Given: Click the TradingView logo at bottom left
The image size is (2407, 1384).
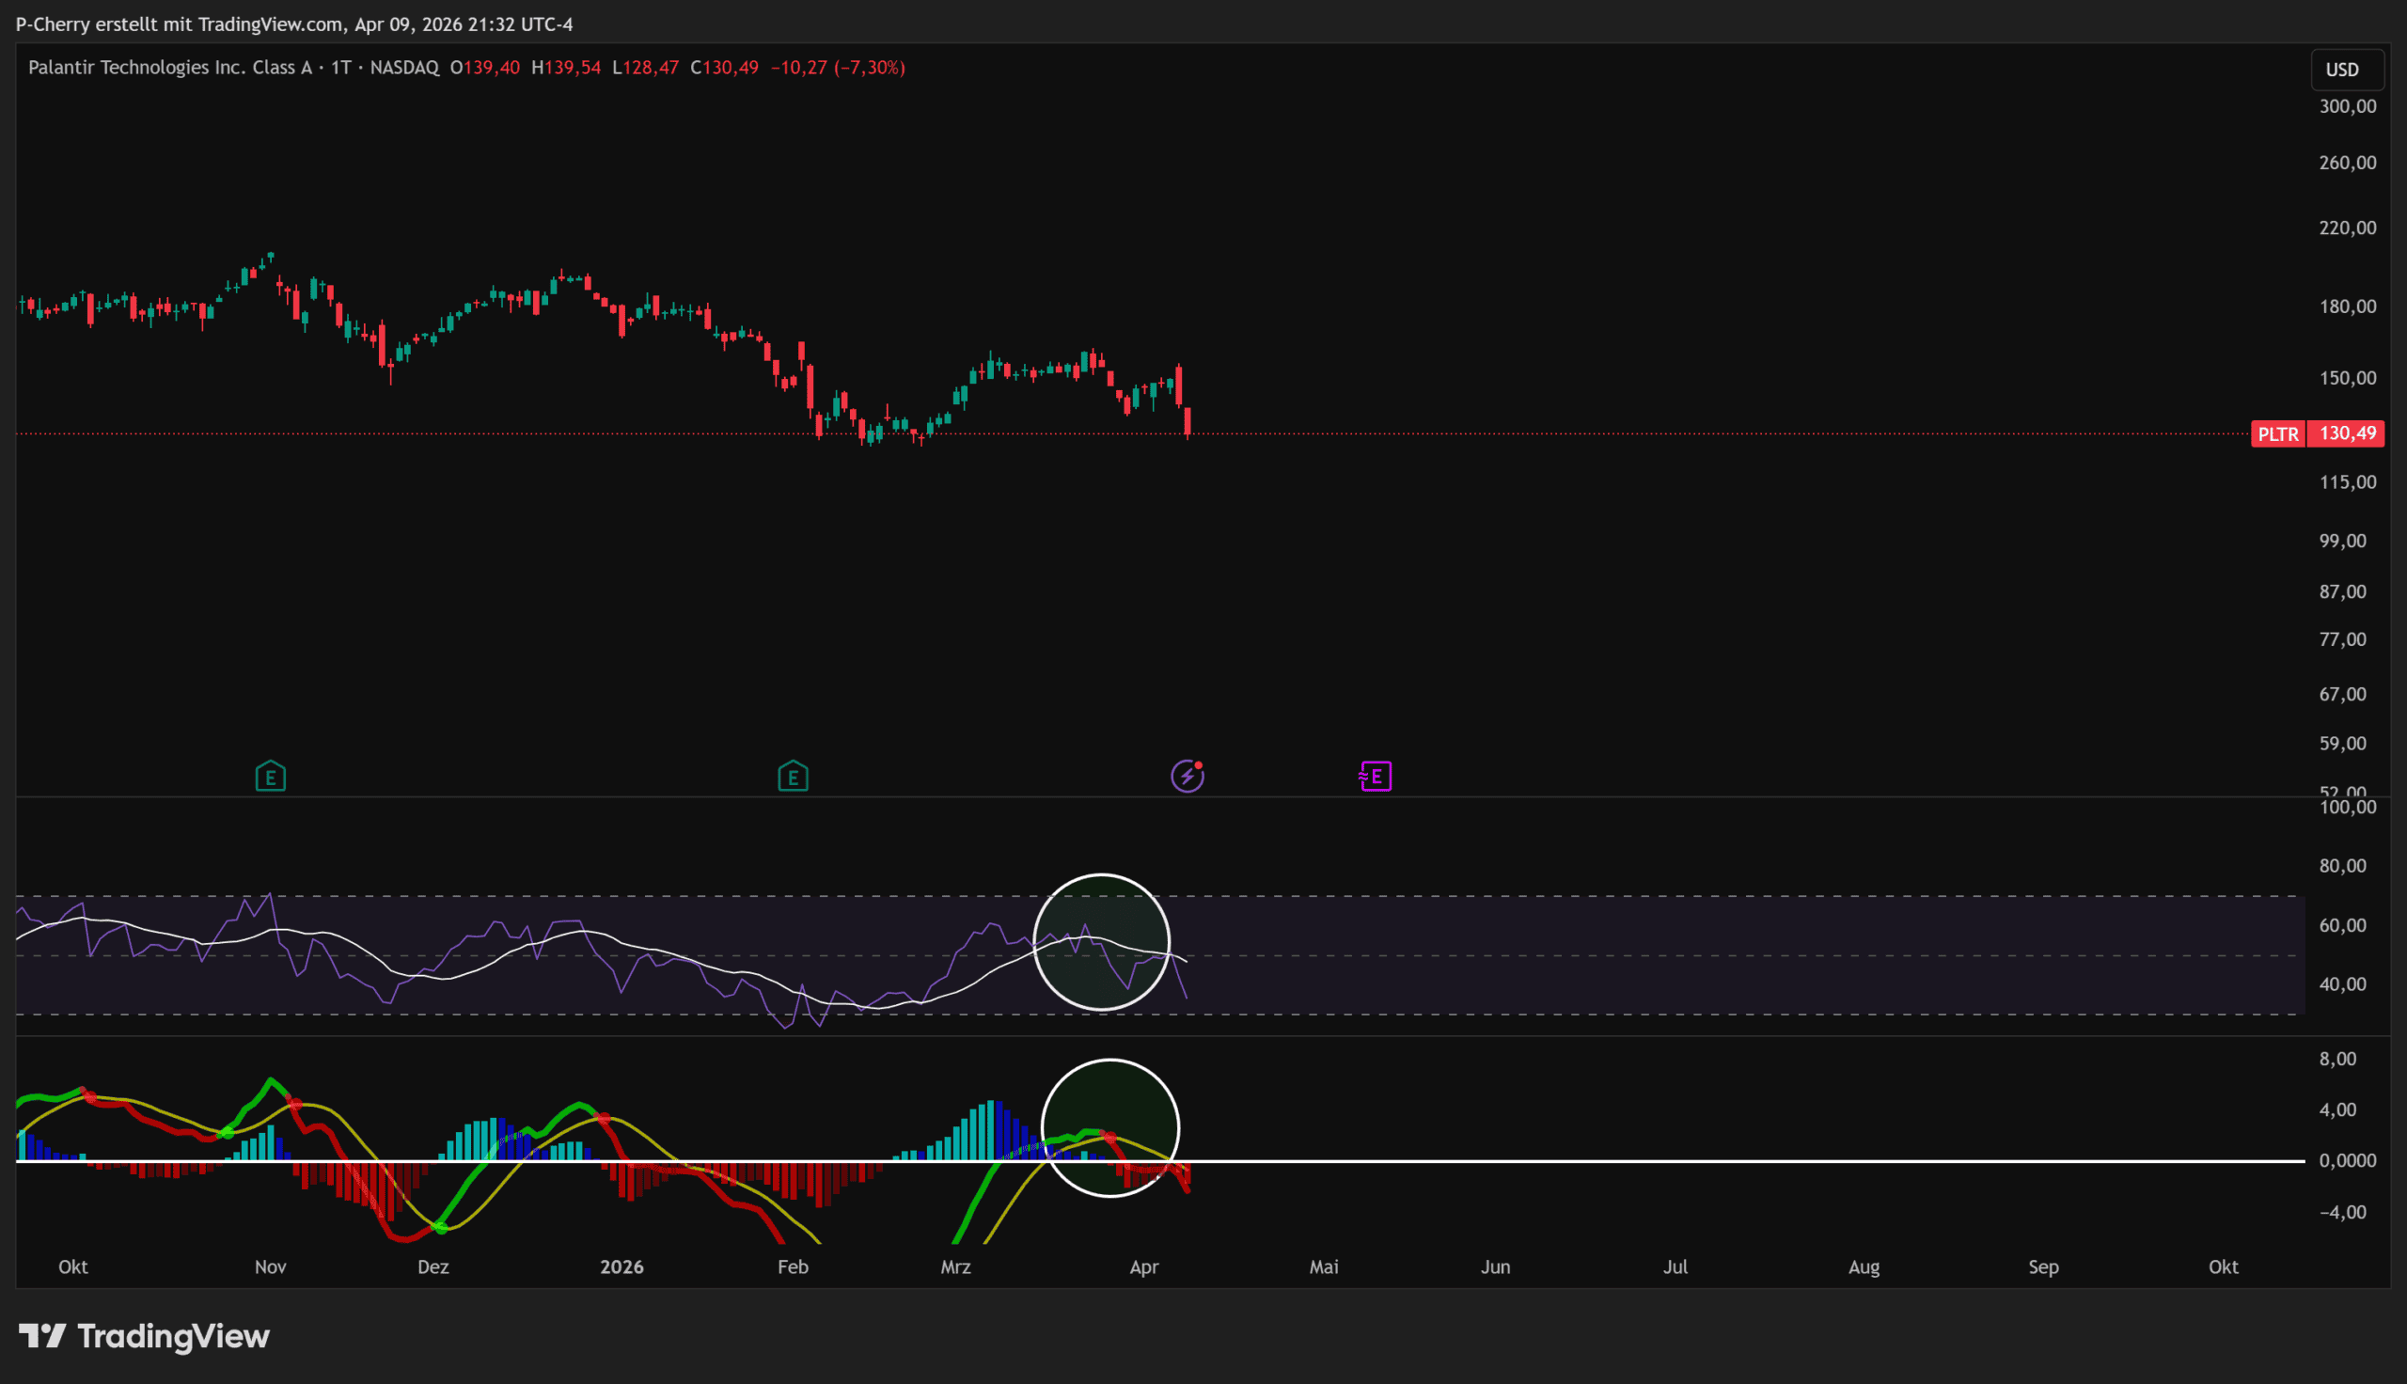Looking at the screenshot, I should [x=145, y=1336].
